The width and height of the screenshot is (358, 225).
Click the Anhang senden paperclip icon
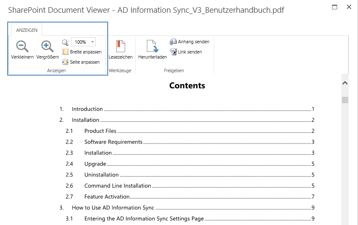point(173,42)
